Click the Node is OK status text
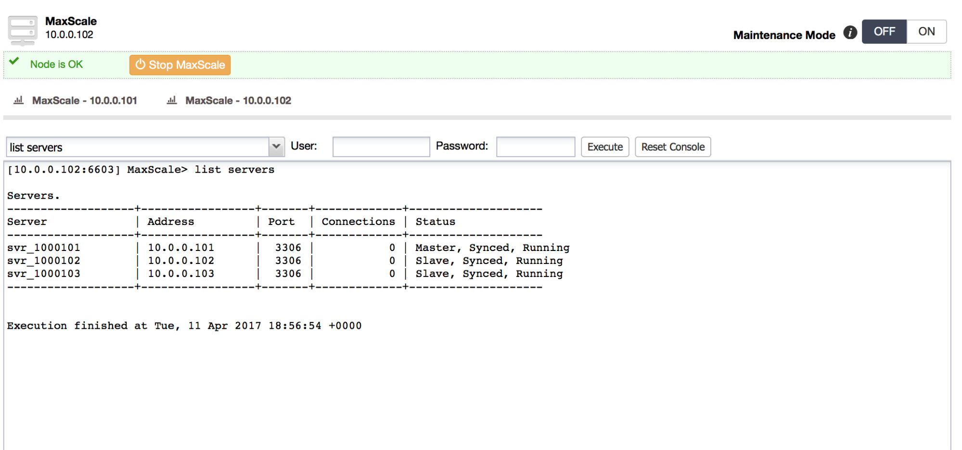This screenshot has height=450, width=962. 56,64
